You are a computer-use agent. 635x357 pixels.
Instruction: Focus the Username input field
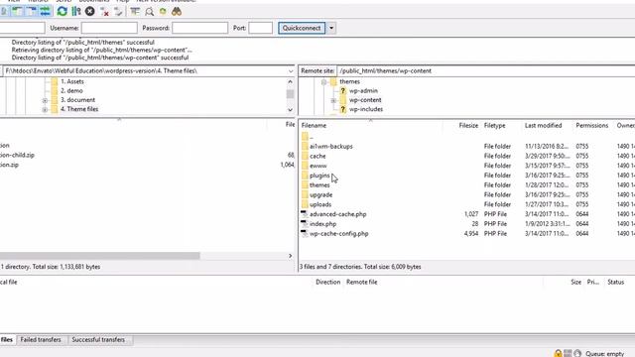point(109,28)
